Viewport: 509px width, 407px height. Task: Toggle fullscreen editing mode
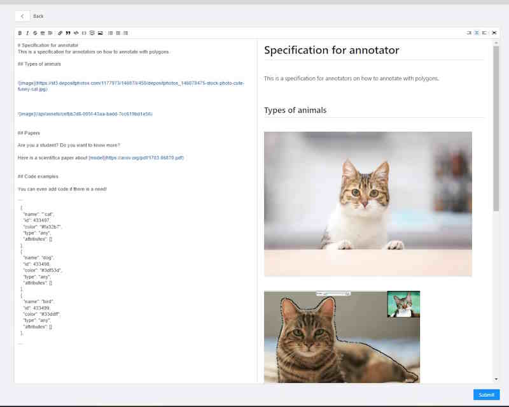tap(485, 32)
